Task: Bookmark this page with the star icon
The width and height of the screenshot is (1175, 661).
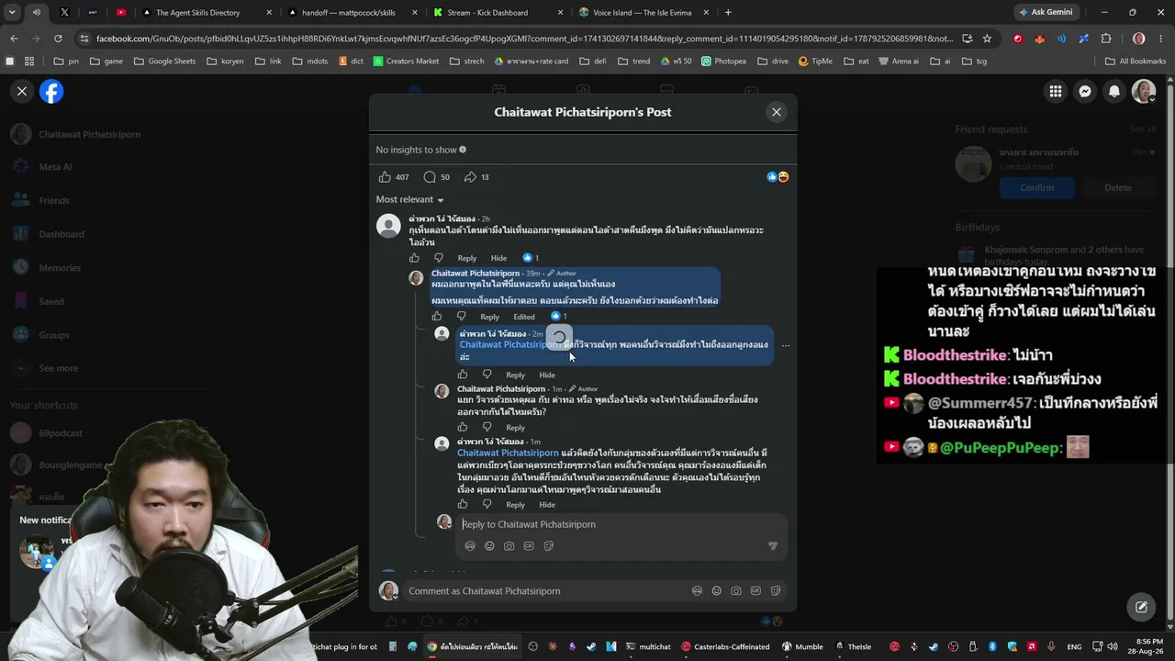Action: pos(987,39)
